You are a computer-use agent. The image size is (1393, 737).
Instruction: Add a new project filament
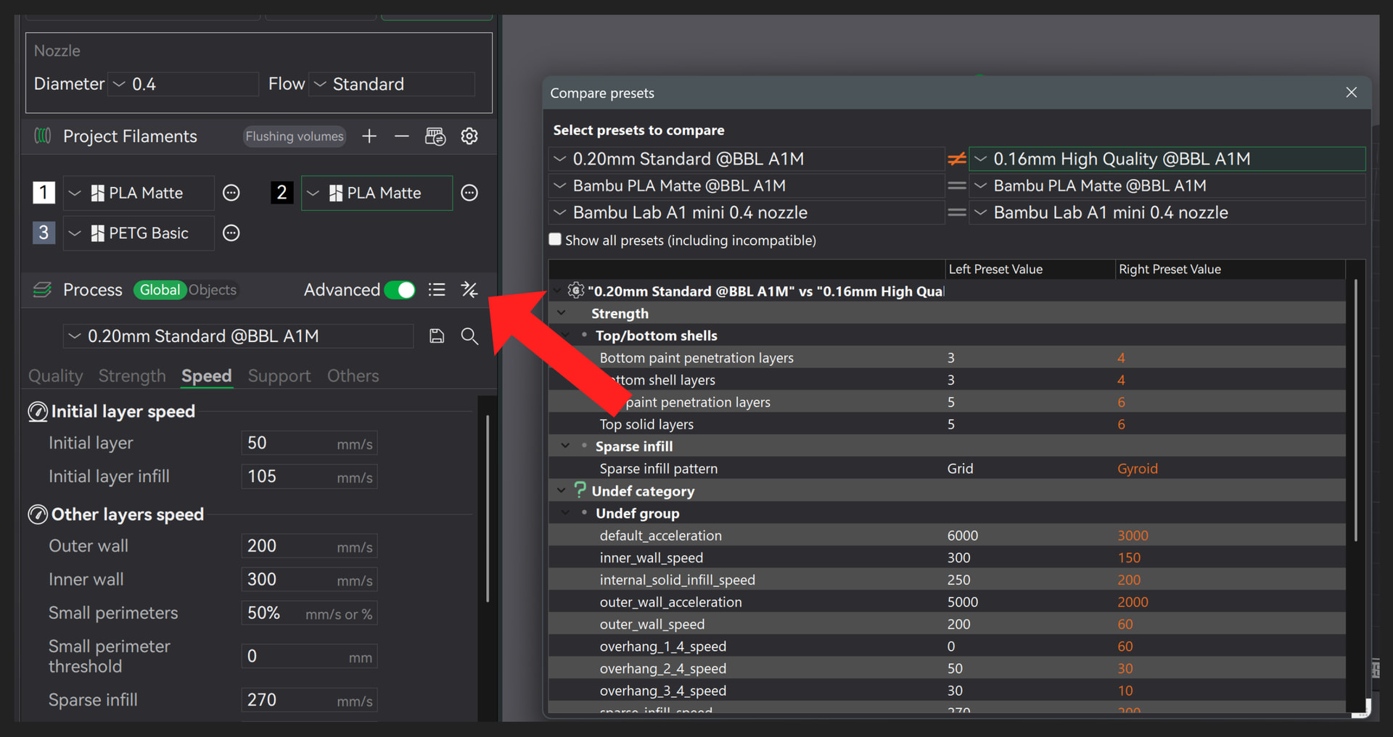point(369,136)
